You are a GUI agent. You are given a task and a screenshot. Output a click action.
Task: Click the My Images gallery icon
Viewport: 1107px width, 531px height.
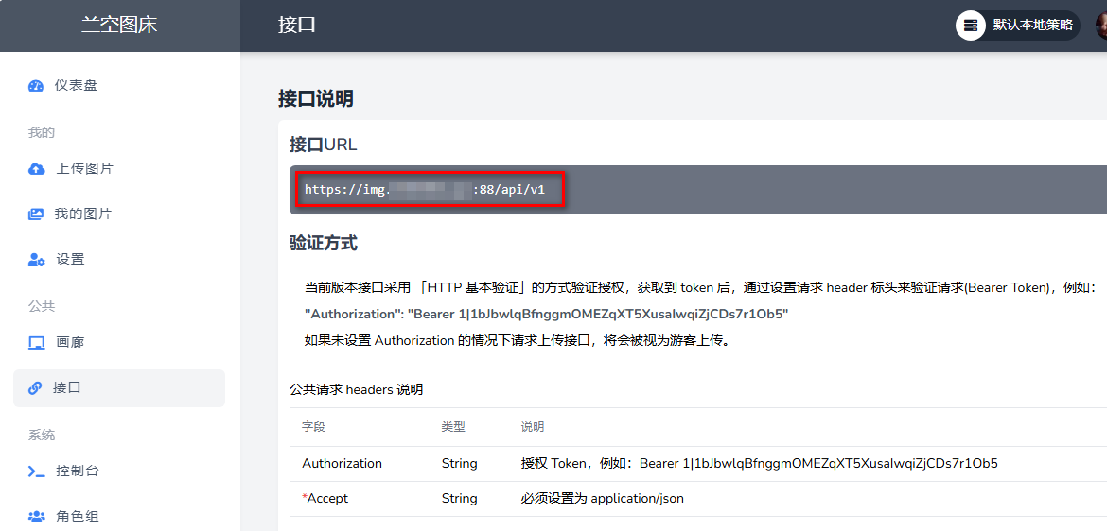pos(36,214)
